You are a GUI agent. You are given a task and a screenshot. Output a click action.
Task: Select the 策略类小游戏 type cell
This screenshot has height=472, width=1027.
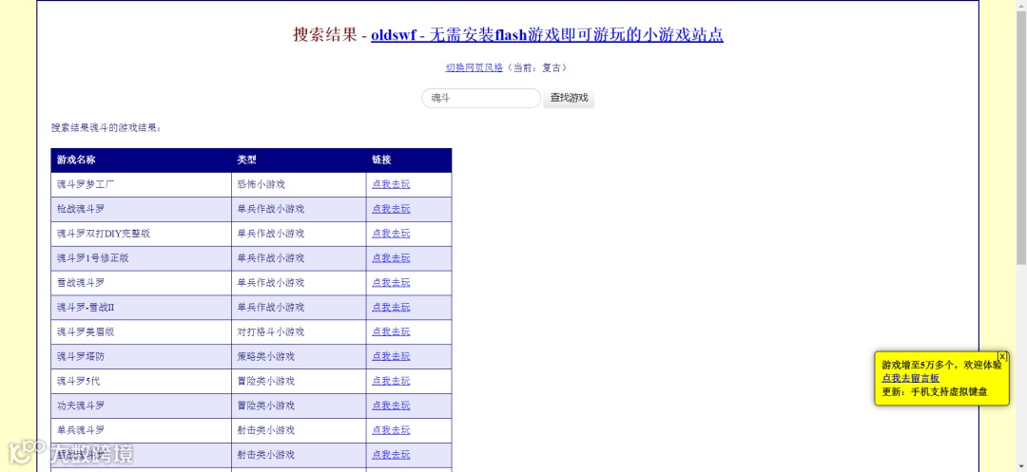tap(299, 356)
